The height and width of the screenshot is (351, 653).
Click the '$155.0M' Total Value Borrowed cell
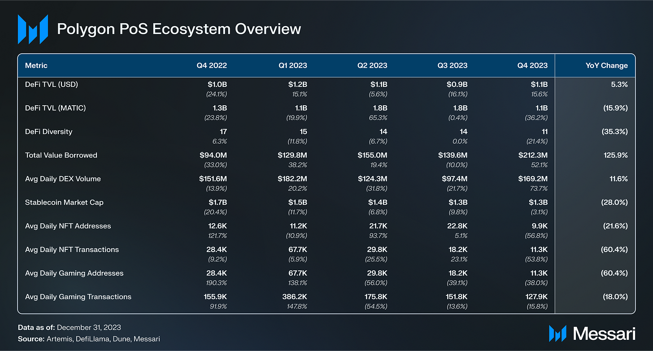point(372,155)
